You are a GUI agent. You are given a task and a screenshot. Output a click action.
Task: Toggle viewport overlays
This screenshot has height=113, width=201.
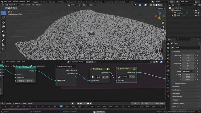click(145, 5)
